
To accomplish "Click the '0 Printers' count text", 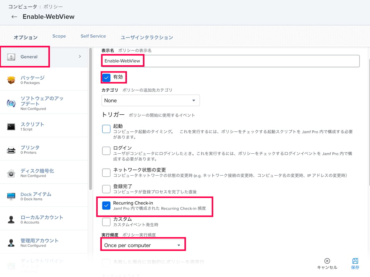I will (x=29, y=153).
